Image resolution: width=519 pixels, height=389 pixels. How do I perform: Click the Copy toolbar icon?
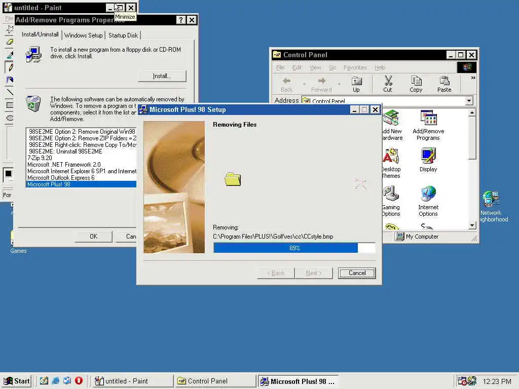tap(416, 84)
